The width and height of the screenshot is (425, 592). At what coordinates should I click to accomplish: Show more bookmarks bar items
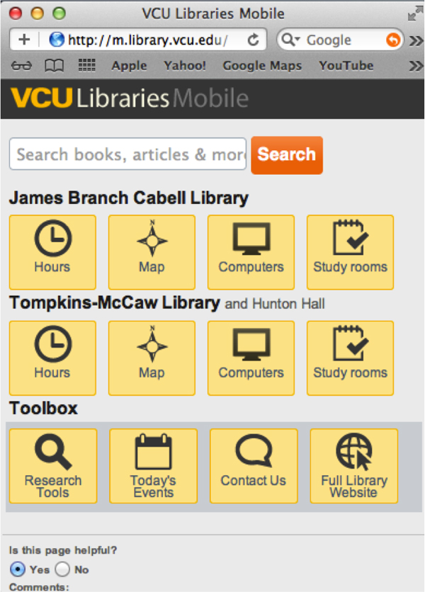pos(416,66)
